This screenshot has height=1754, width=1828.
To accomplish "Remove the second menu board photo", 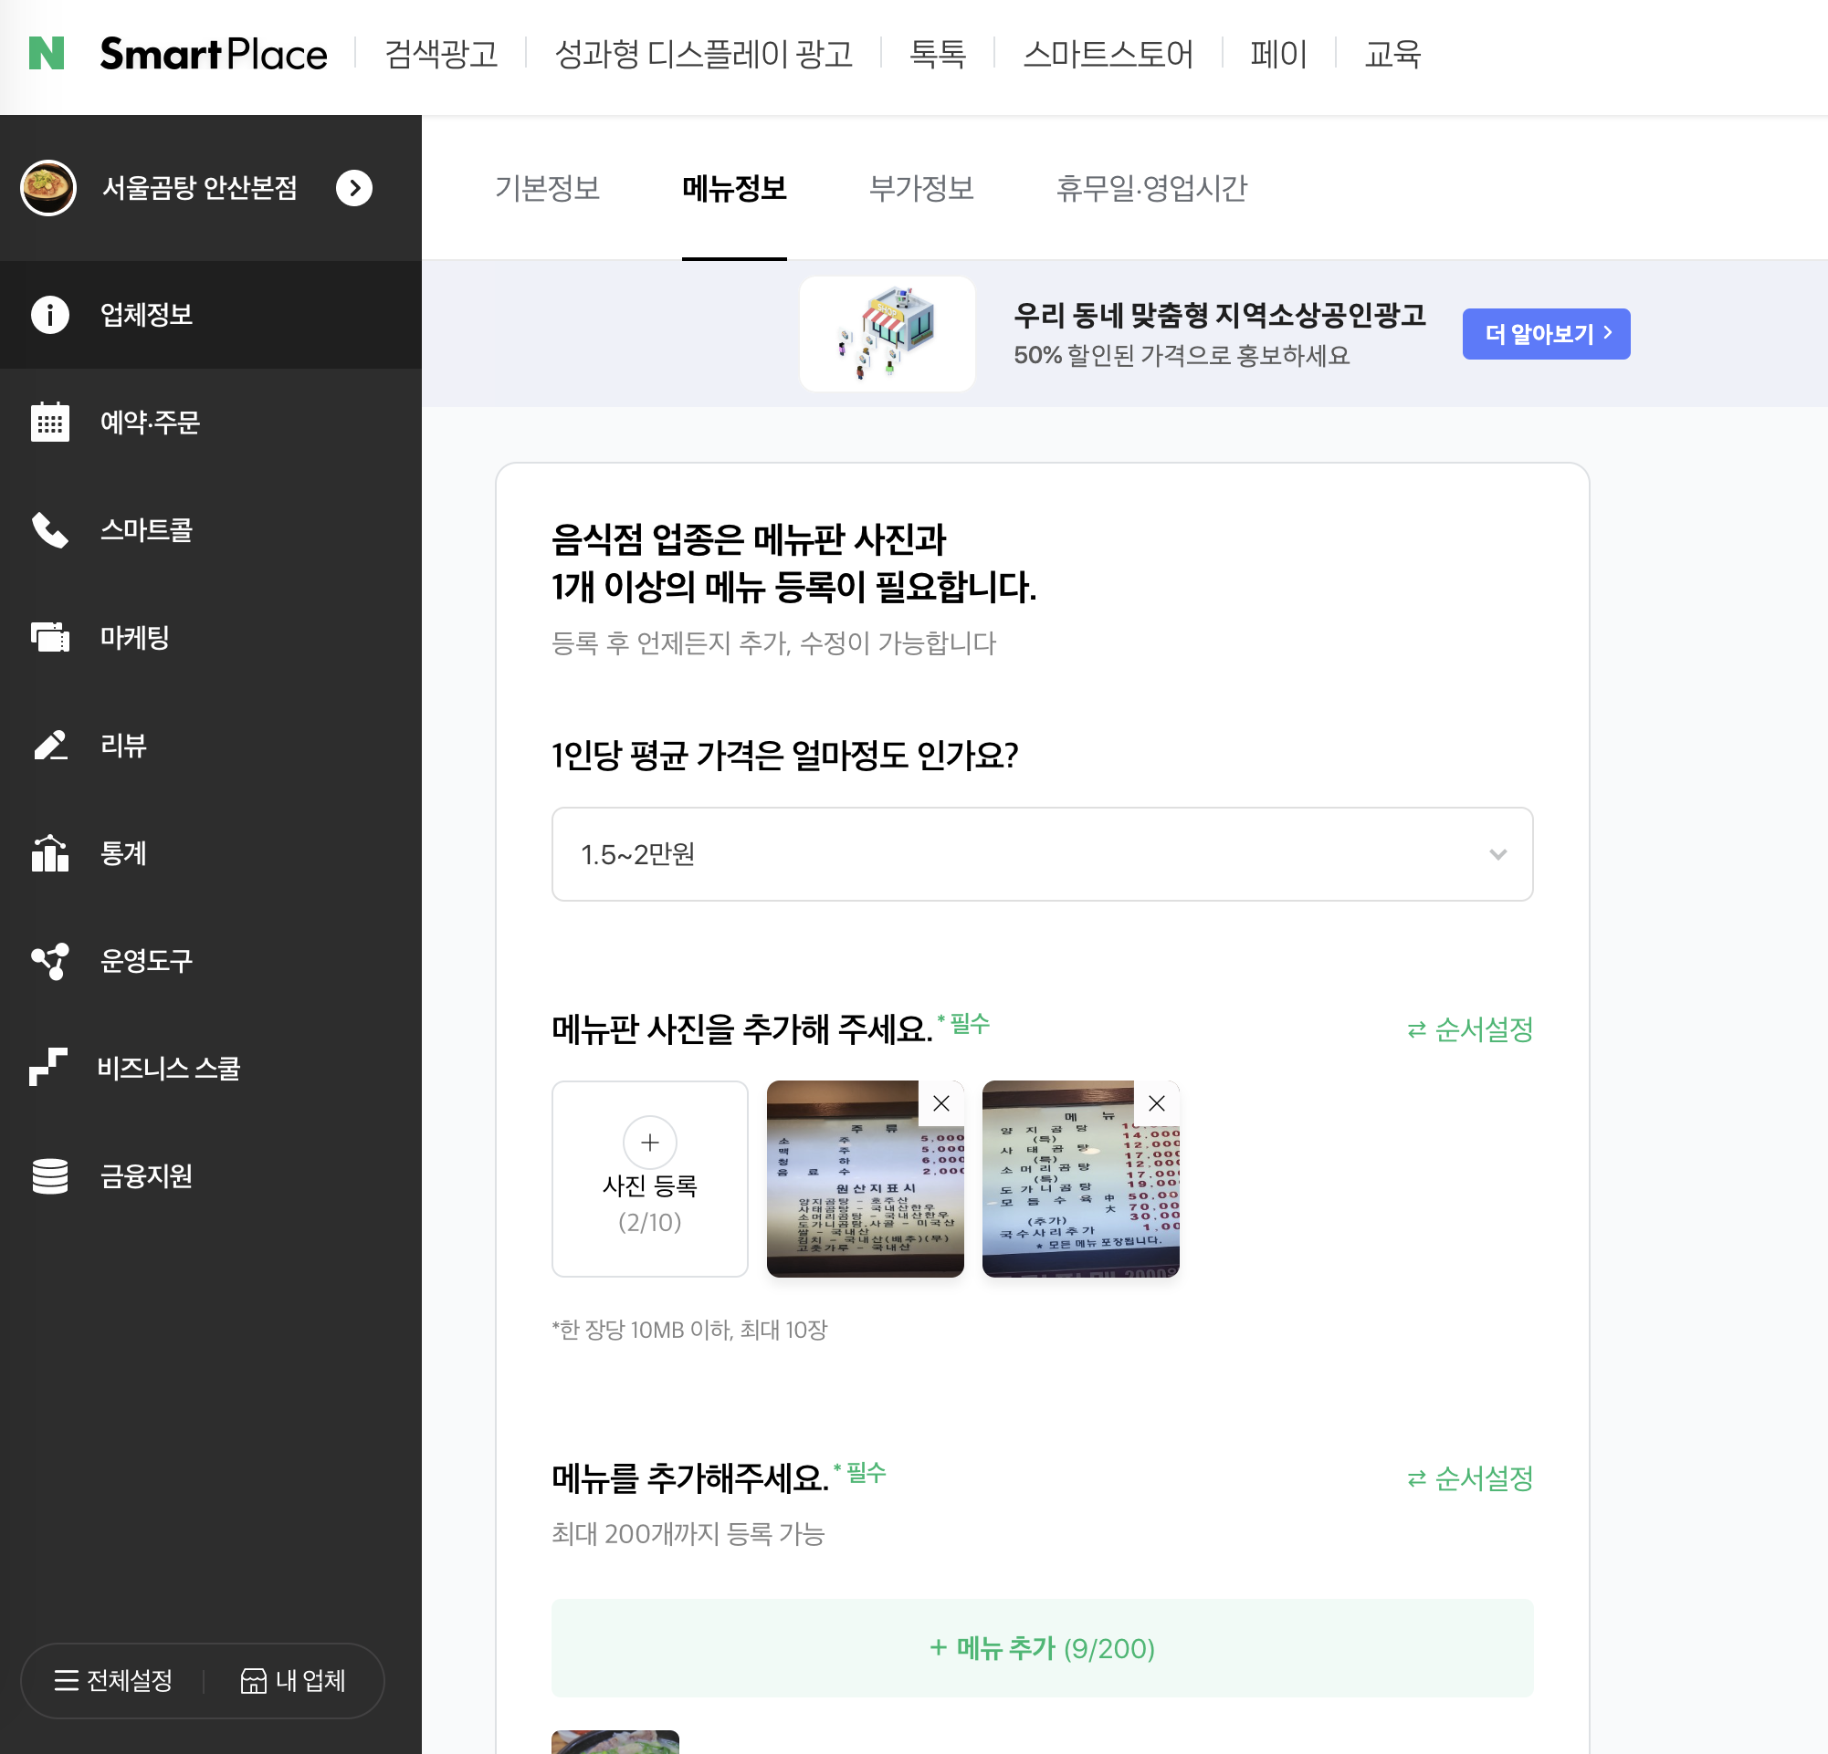I will pyautogui.click(x=1157, y=1103).
